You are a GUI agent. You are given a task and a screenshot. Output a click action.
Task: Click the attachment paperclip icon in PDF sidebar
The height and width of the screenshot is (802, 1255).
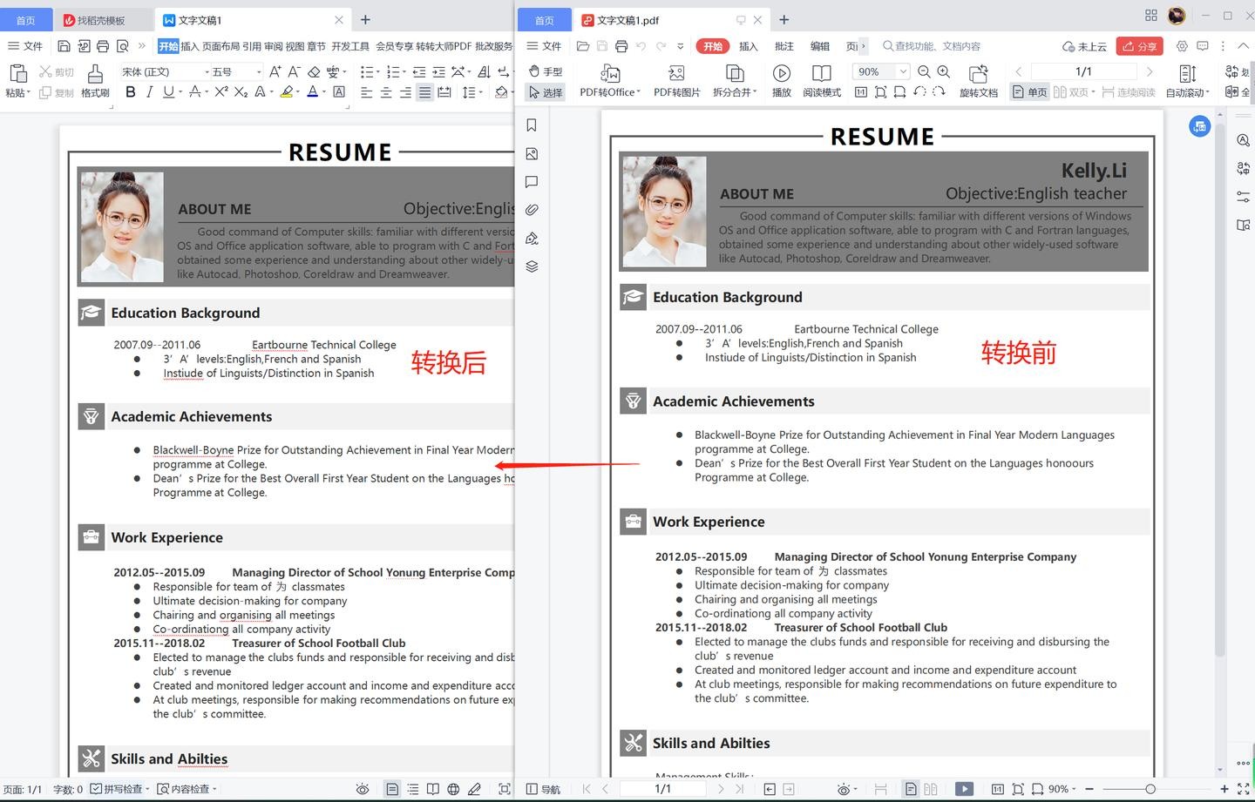(532, 210)
